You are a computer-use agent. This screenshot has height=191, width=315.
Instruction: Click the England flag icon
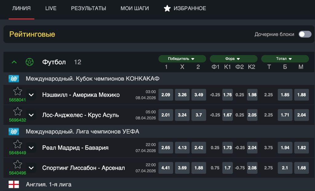14,185
